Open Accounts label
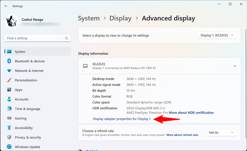 [x=22, y=99]
